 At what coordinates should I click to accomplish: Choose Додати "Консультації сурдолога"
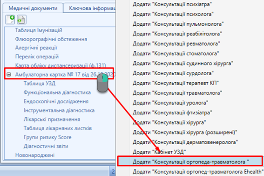(173, 73)
